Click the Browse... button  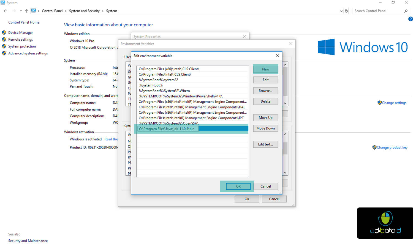265,91
